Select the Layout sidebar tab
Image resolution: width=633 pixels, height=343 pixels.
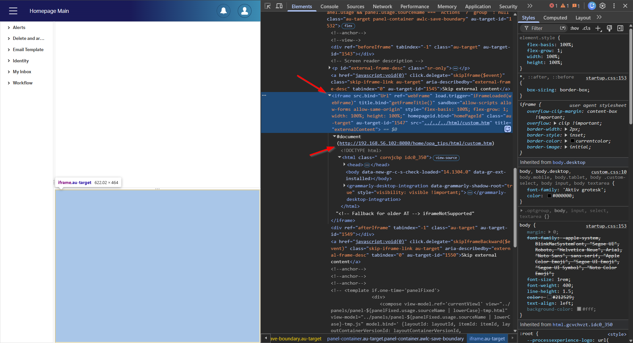pyautogui.click(x=583, y=18)
